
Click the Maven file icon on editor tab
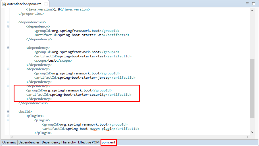pyautogui.click(x=4, y=4)
